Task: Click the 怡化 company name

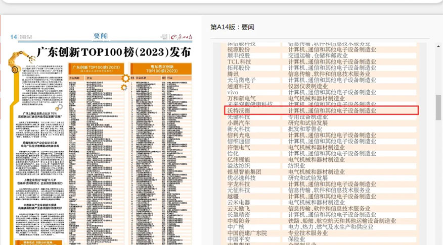Action: [x=233, y=153]
